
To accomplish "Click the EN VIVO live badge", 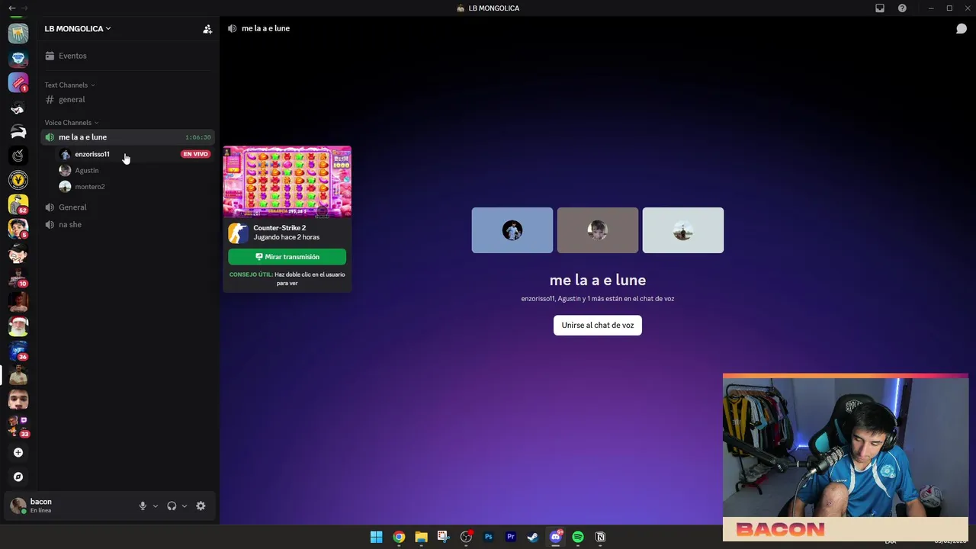I will point(196,154).
